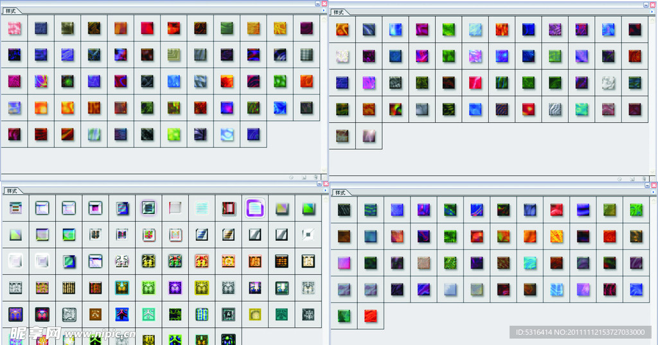Click Clear Style icon in the top-right panel footer

619,179
